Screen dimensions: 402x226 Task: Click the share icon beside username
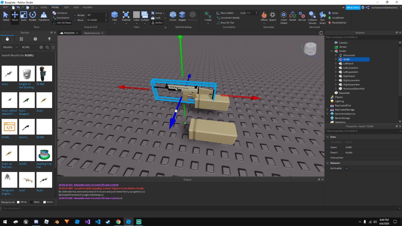click(x=368, y=8)
